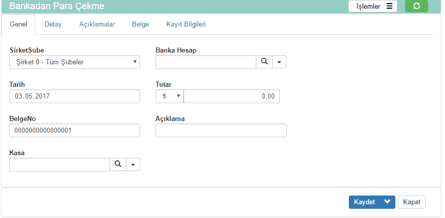Switch to the Detay tab
Screen dimensions: 445x218
coord(53,24)
